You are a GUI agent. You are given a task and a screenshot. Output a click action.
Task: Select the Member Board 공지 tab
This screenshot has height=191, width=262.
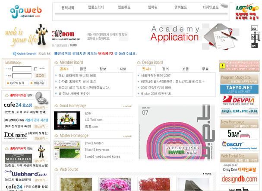pos(64,69)
